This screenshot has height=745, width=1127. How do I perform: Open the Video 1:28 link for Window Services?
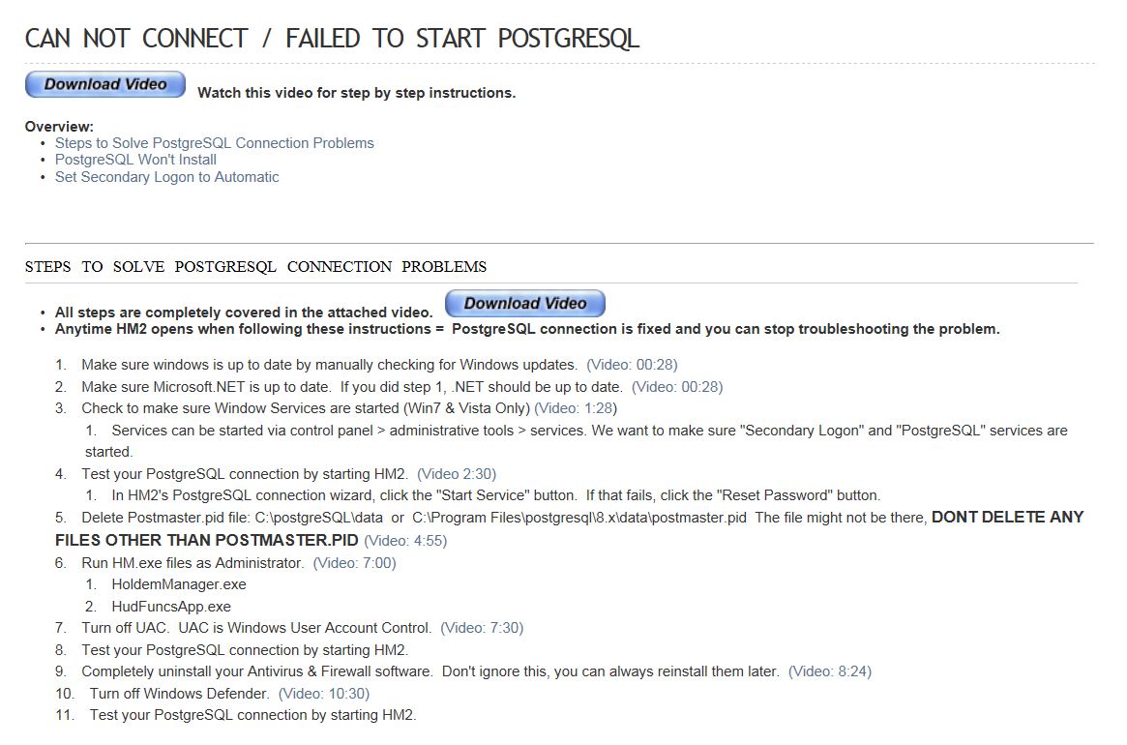[x=575, y=408]
